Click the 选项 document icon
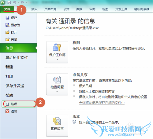Viewport: 153px width, 139px height. tap(7, 104)
